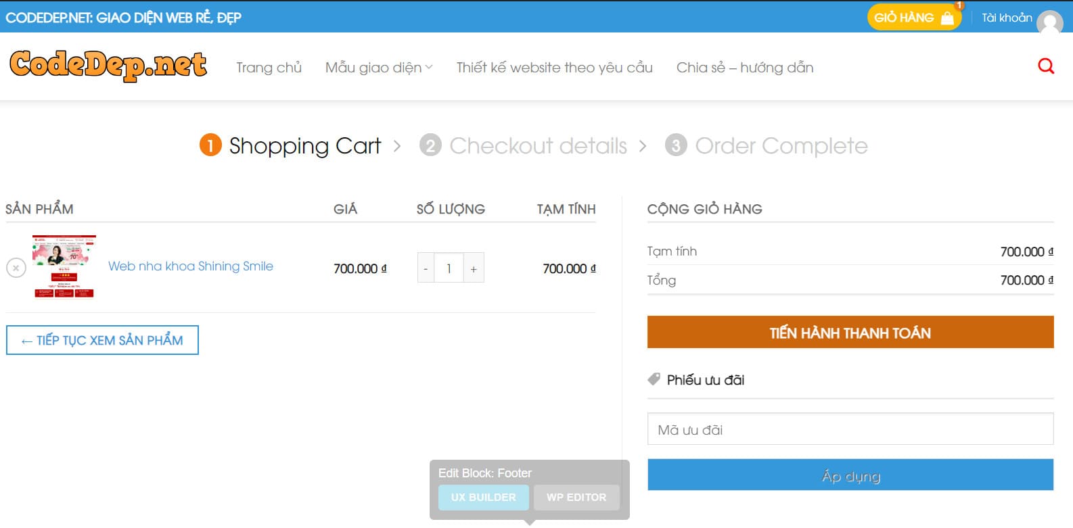This screenshot has height=528, width=1073.
Task: Click the UX Builder button
Action: [483, 498]
